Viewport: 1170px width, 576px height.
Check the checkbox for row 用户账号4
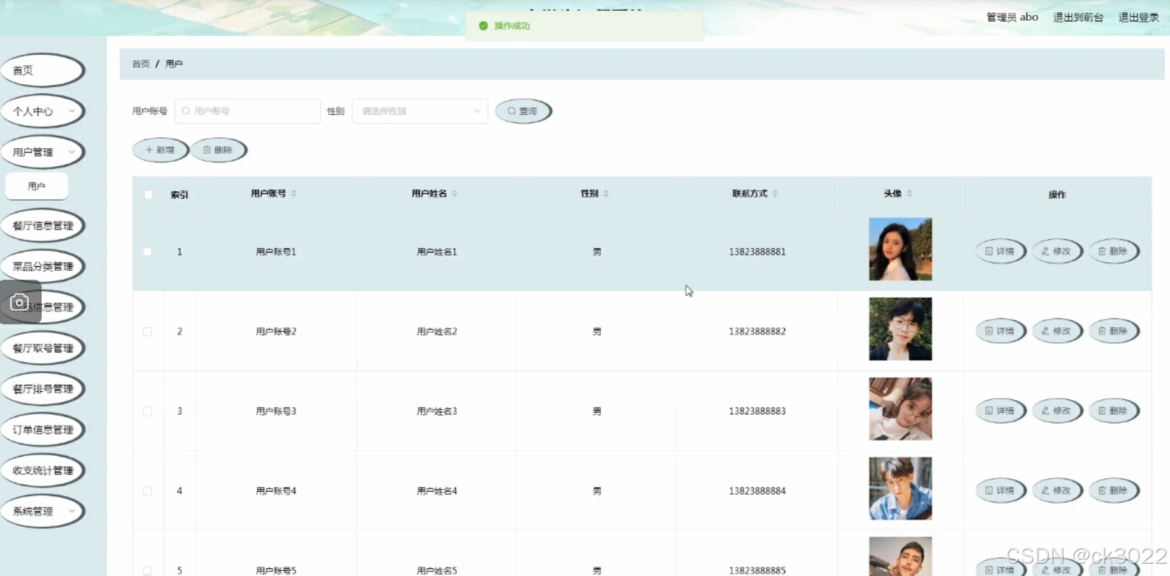click(148, 491)
